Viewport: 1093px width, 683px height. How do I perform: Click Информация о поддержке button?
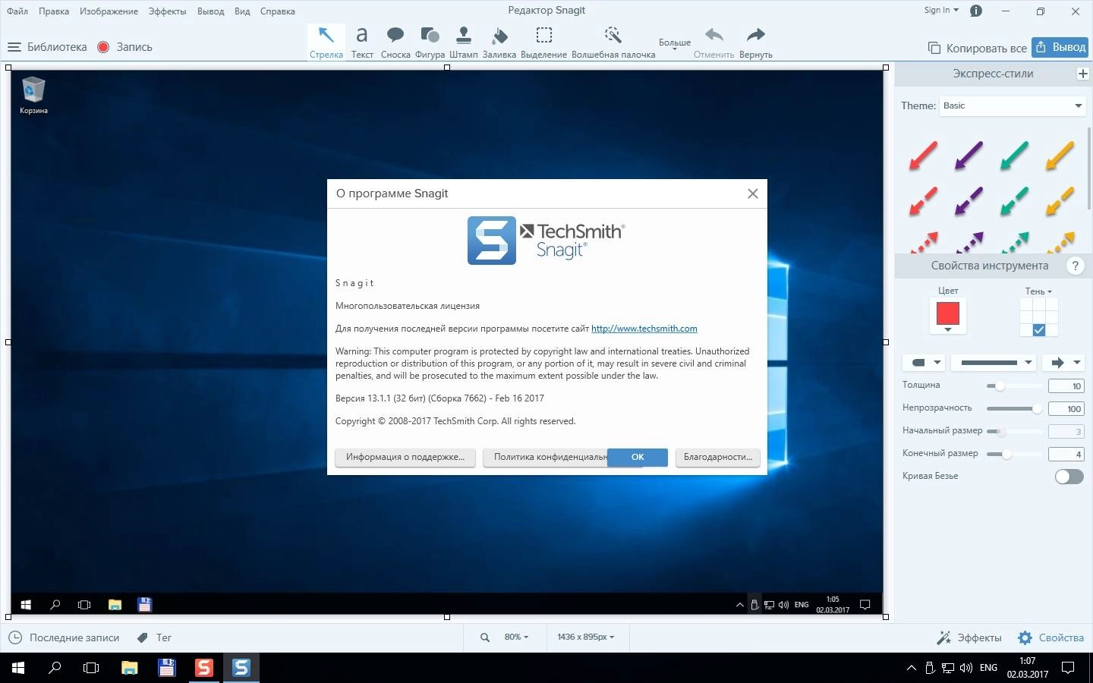tap(405, 457)
